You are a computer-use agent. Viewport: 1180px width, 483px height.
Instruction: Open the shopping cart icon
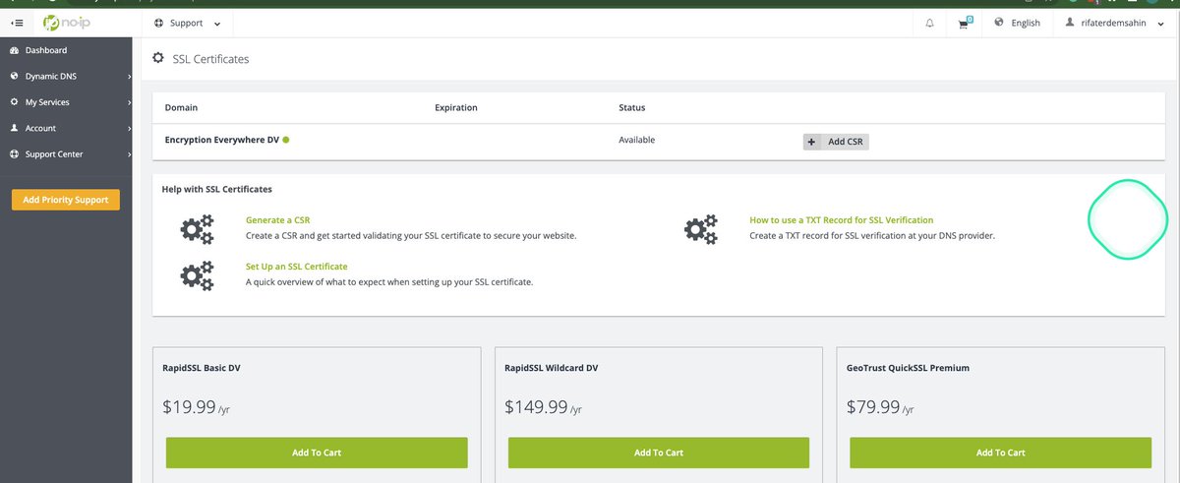(x=965, y=23)
